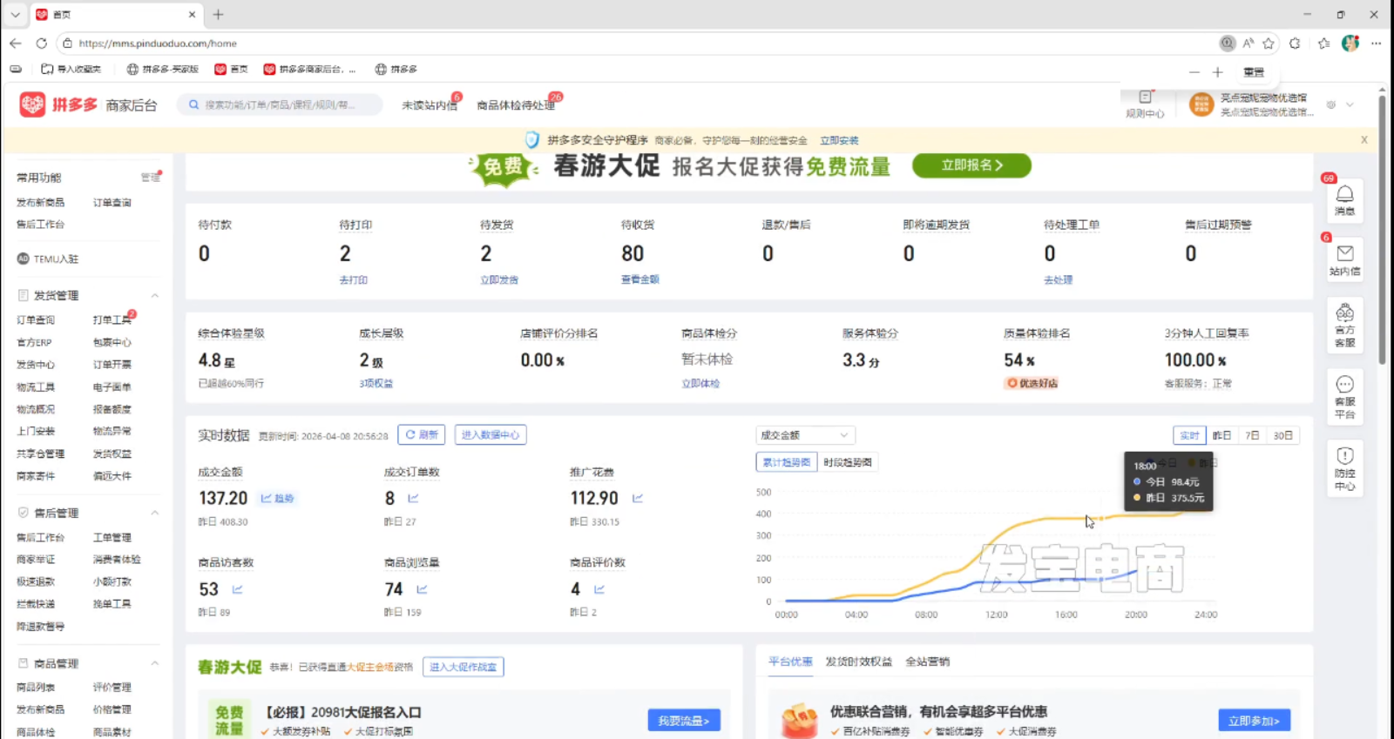Expand the shop account dropdown arrow
1394x739 pixels.
tap(1350, 104)
